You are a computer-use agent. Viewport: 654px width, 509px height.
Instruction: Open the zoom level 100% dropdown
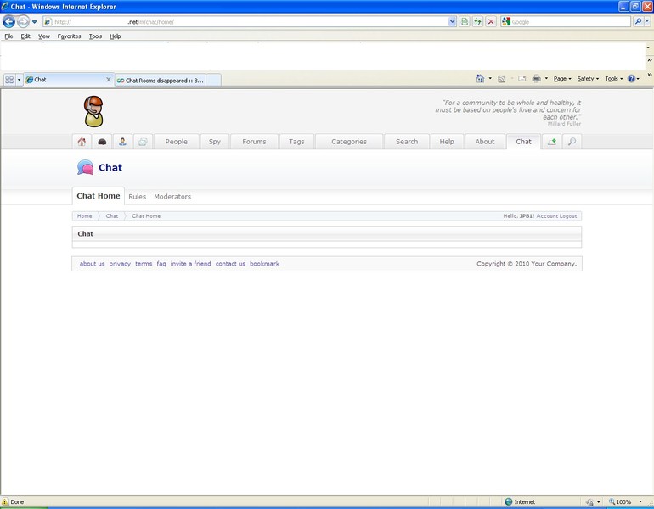[x=640, y=501]
